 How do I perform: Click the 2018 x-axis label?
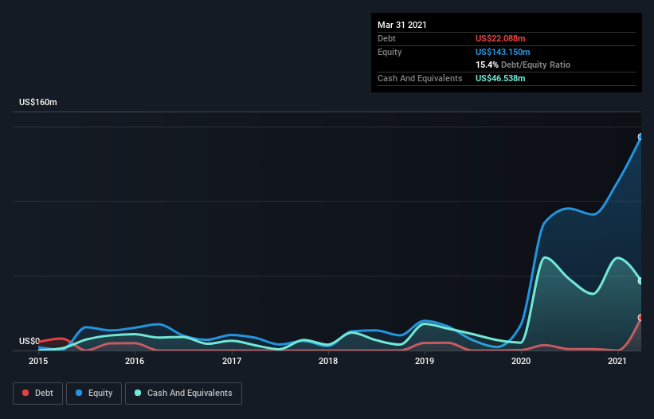click(328, 361)
